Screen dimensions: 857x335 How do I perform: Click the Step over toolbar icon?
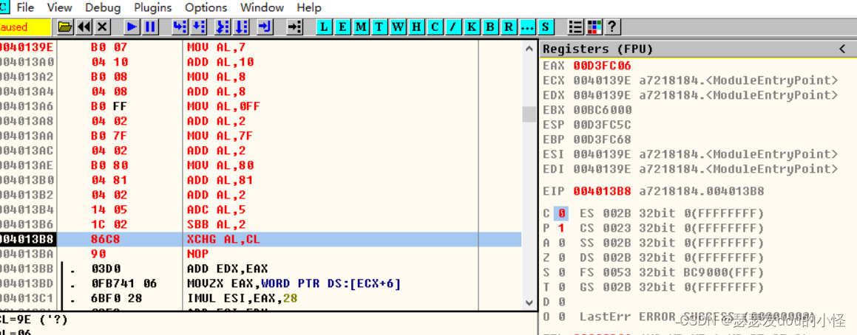point(198,27)
